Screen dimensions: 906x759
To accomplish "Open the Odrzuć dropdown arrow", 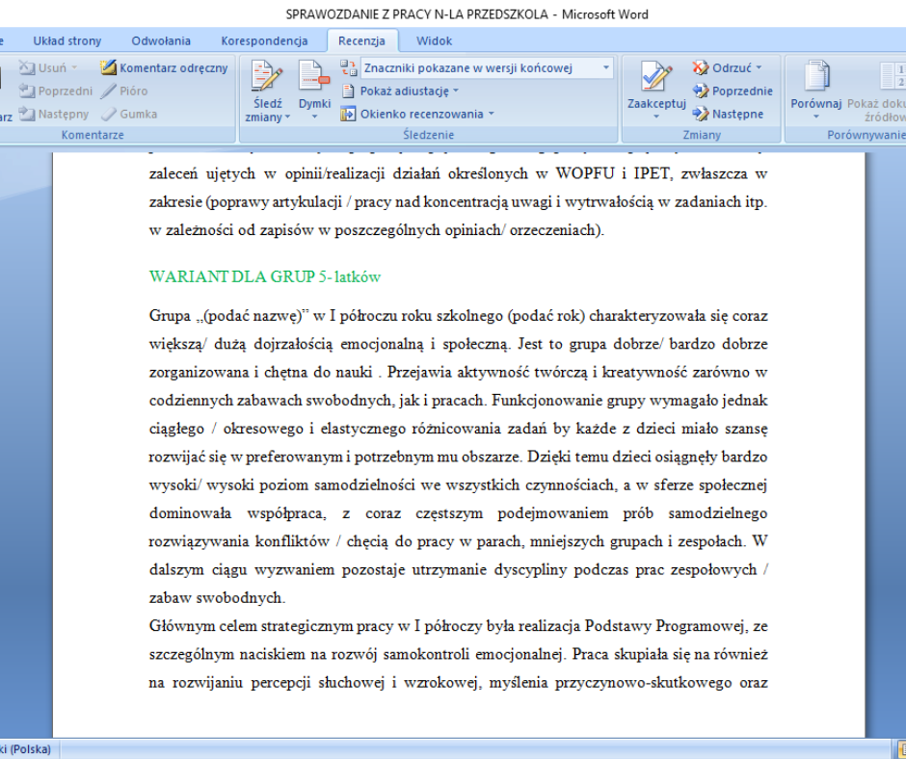I will coord(759,68).
